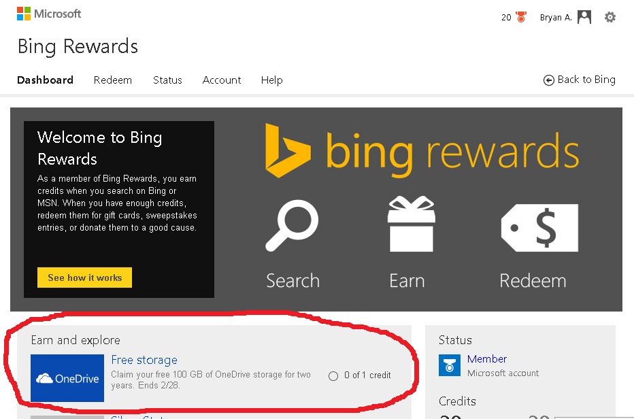Switch to the Redeem tab

click(113, 80)
